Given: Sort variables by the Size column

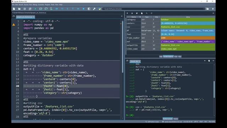Looking at the screenshot, I should (x=156, y=17).
